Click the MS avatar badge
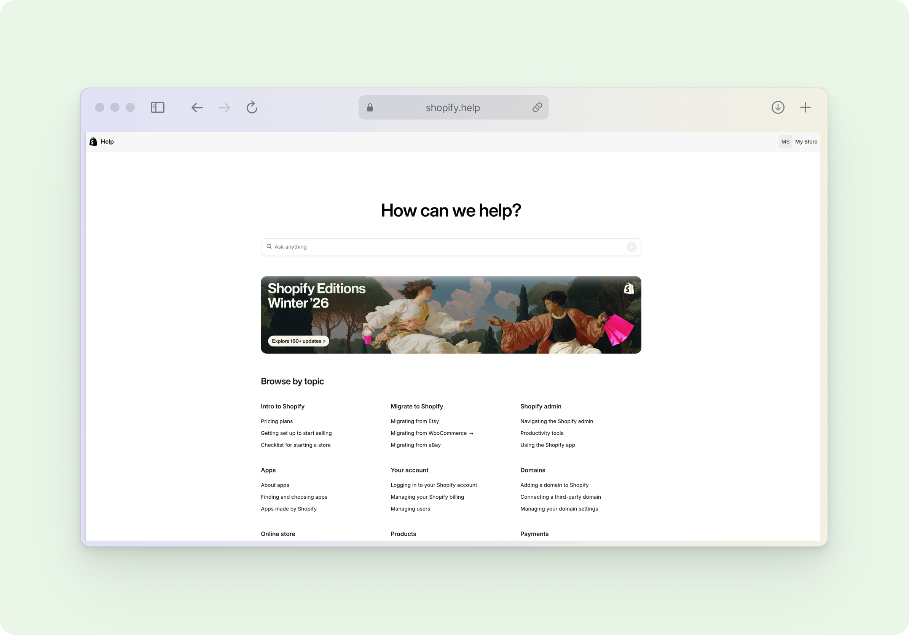Screen dimensions: 909x635 click(785, 142)
